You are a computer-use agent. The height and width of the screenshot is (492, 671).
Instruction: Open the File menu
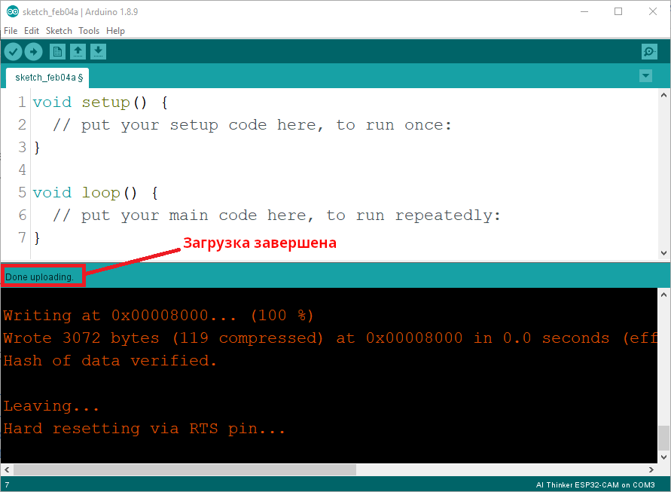[x=11, y=31]
